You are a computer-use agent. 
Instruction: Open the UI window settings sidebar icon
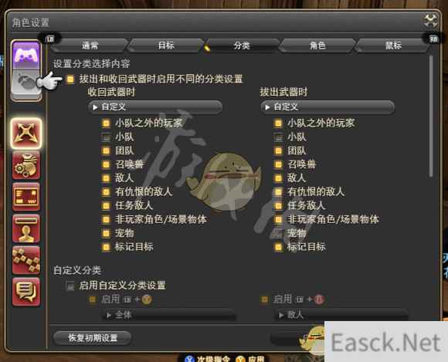click(x=26, y=197)
